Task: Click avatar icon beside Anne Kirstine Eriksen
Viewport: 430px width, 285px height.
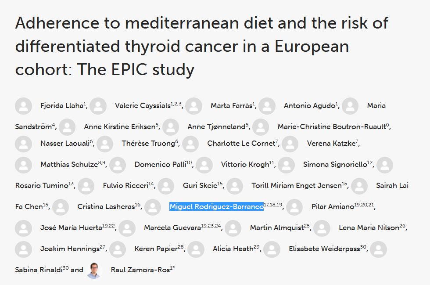Action: [67, 127]
